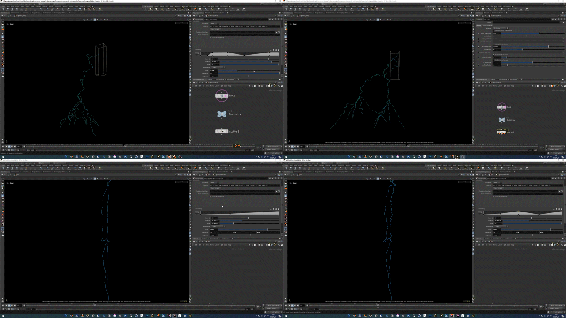
Task: Open Output Attributes tab in top-right scatter1 parameters
Action: click(487, 25)
